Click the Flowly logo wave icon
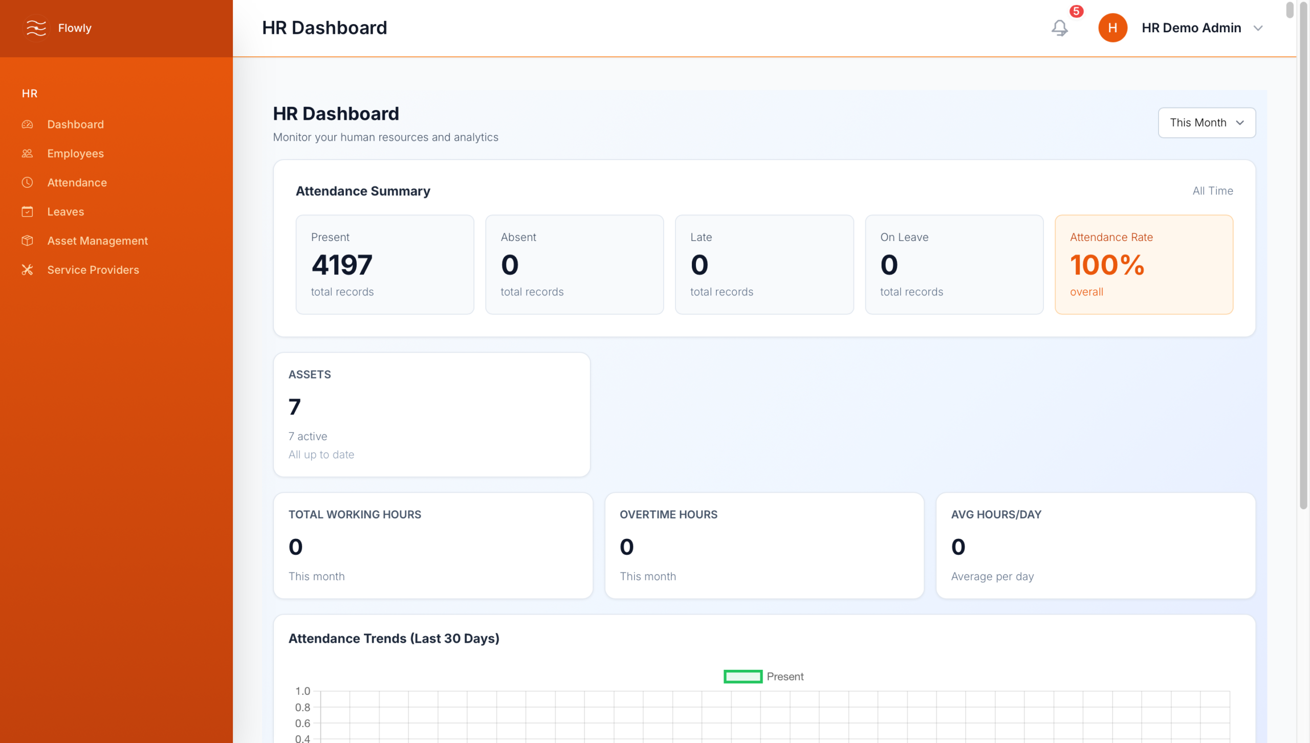The height and width of the screenshot is (743, 1310). click(36, 28)
